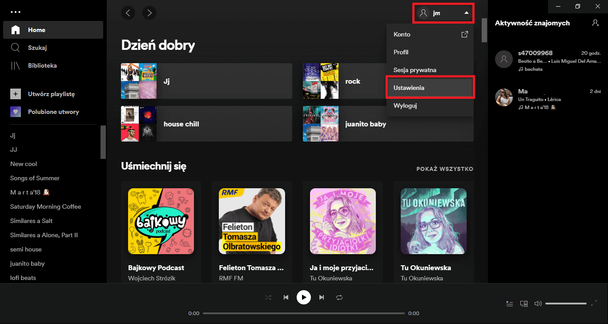Click main content scrollbar

[x=484, y=30]
